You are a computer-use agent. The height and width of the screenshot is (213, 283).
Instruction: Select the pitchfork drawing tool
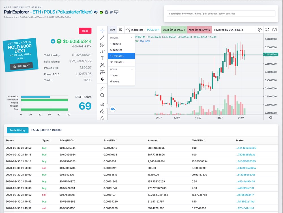pos(102,45)
